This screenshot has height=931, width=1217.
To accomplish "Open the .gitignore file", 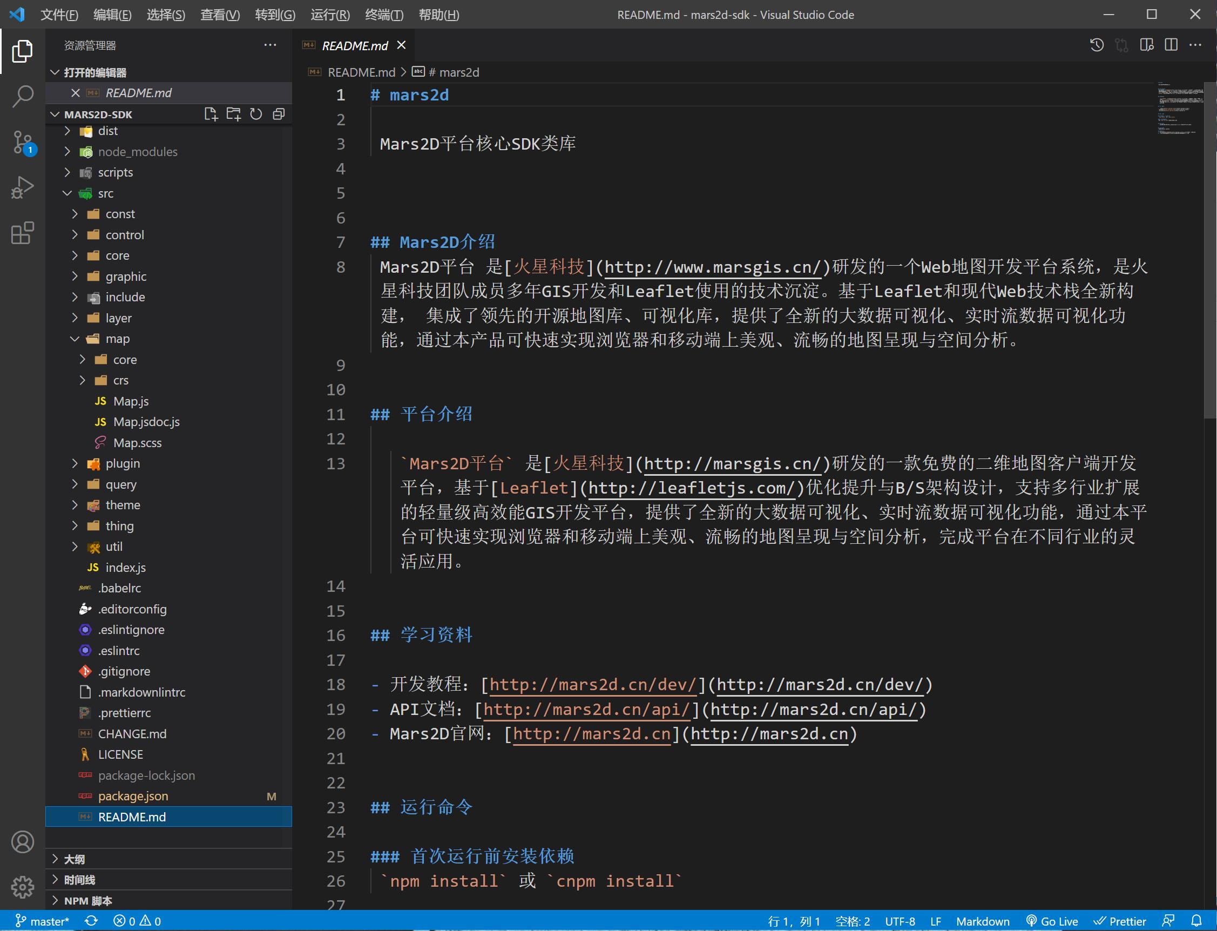I will coord(168,671).
